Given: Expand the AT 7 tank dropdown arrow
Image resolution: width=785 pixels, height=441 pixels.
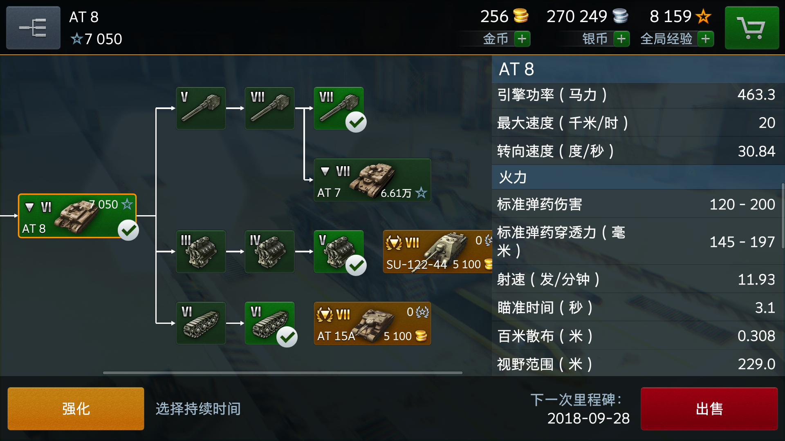Looking at the screenshot, I should (325, 171).
